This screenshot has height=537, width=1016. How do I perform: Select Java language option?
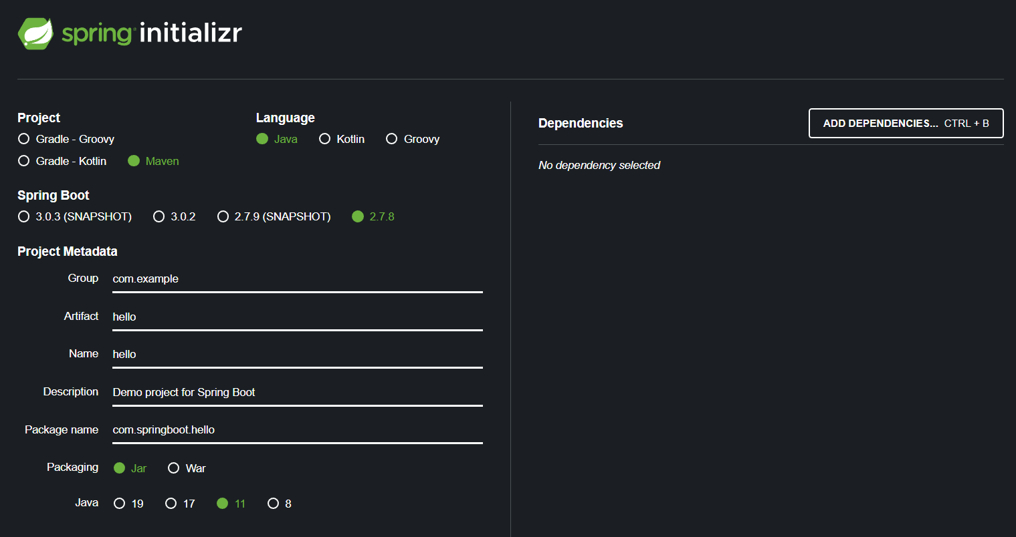point(277,139)
